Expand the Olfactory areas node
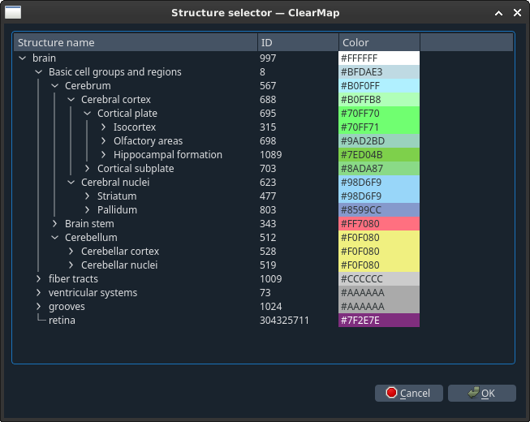The height and width of the screenshot is (422, 530). pyautogui.click(x=104, y=141)
